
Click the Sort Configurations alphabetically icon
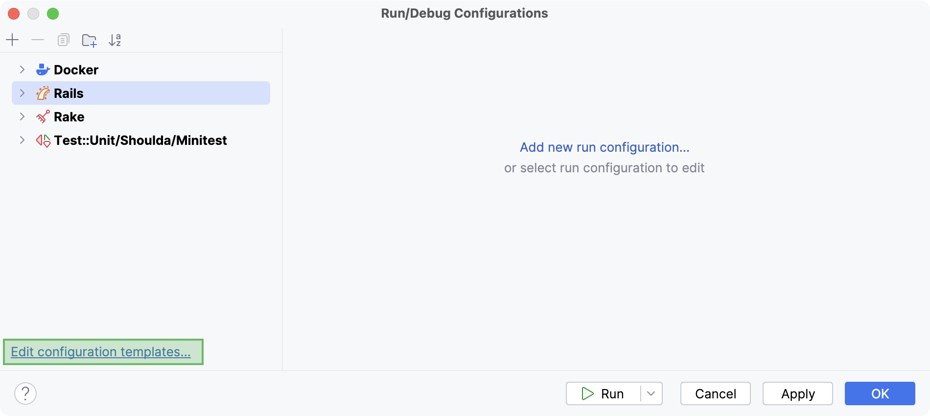115,40
